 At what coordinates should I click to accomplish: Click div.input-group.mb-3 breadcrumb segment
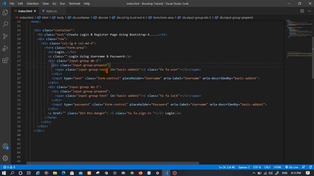(196, 18)
